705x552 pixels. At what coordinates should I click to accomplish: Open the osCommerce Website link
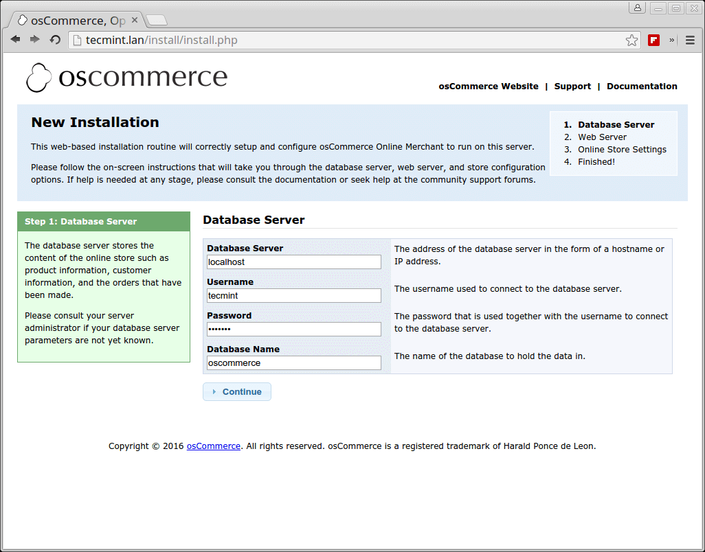(489, 87)
